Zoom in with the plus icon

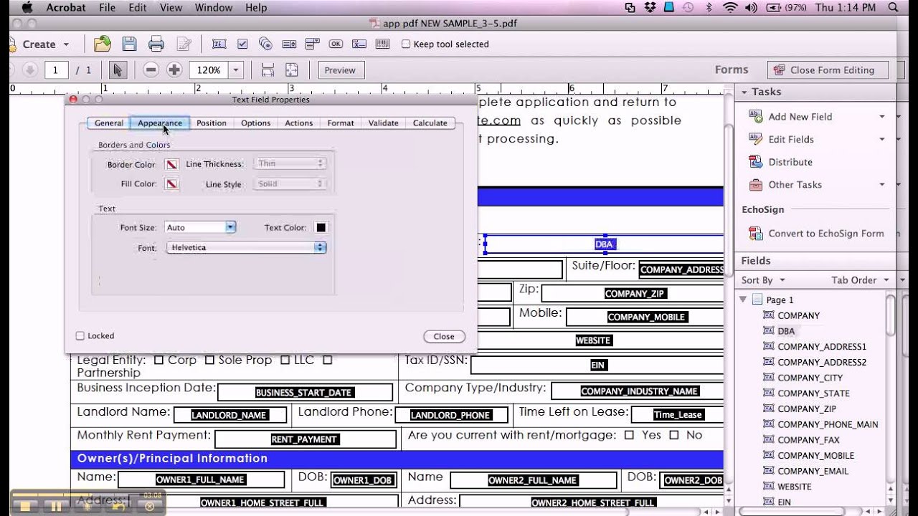[x=174, y=70]
